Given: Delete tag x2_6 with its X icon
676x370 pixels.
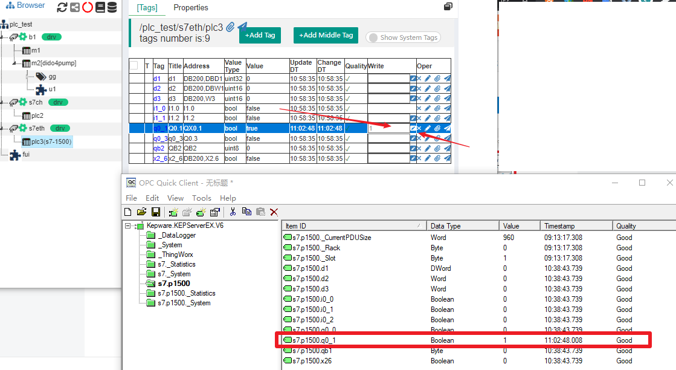Looking at the screenshot, I should point(419,158).
